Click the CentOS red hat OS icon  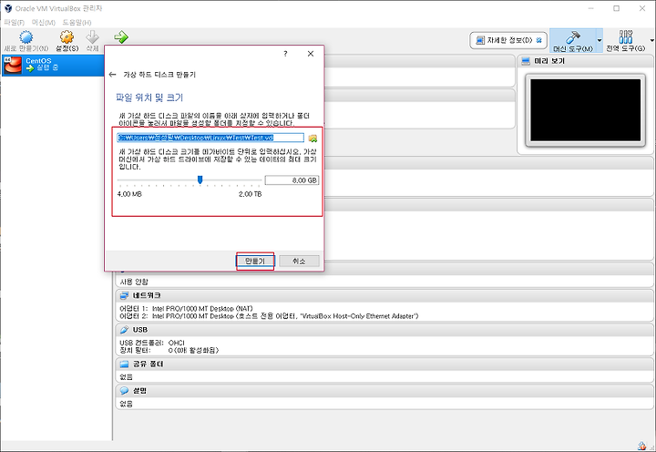pyautogui.click(x=13, y=66)
